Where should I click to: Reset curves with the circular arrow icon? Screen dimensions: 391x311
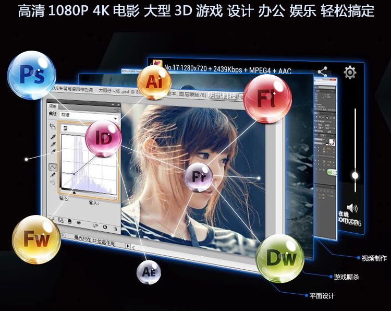105,226
